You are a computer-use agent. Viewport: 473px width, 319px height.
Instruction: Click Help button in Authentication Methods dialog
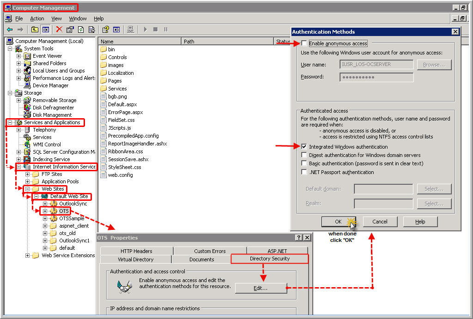(x=420, y=222)
